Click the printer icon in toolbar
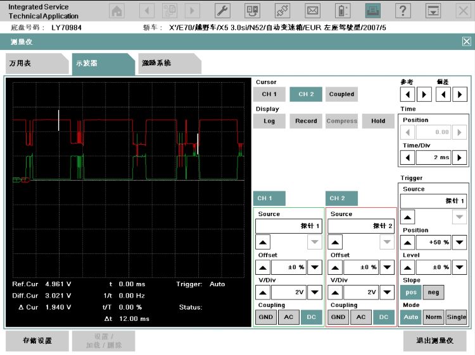Image resolution: width=475 pixels, height=355 pixels. click(x=373, y=11)
